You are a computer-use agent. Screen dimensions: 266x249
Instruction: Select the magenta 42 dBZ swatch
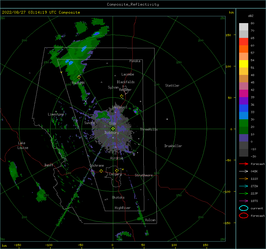click(x=244, y=94)
